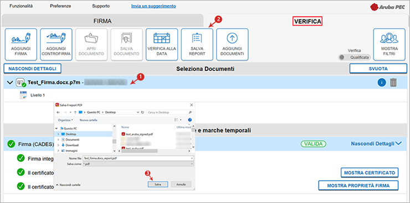Viewport: 410px width, 203px height.
Task: Click the MOSTRA CERTIFICATO button
Action: pyautogui.click(x=370, y=172)
